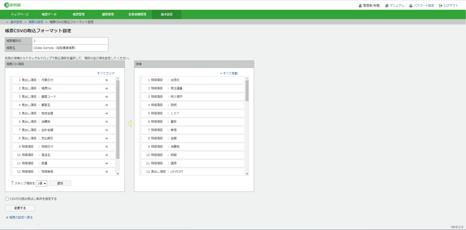Click down arrow of left list scrollbar

[x=118, y=174]
